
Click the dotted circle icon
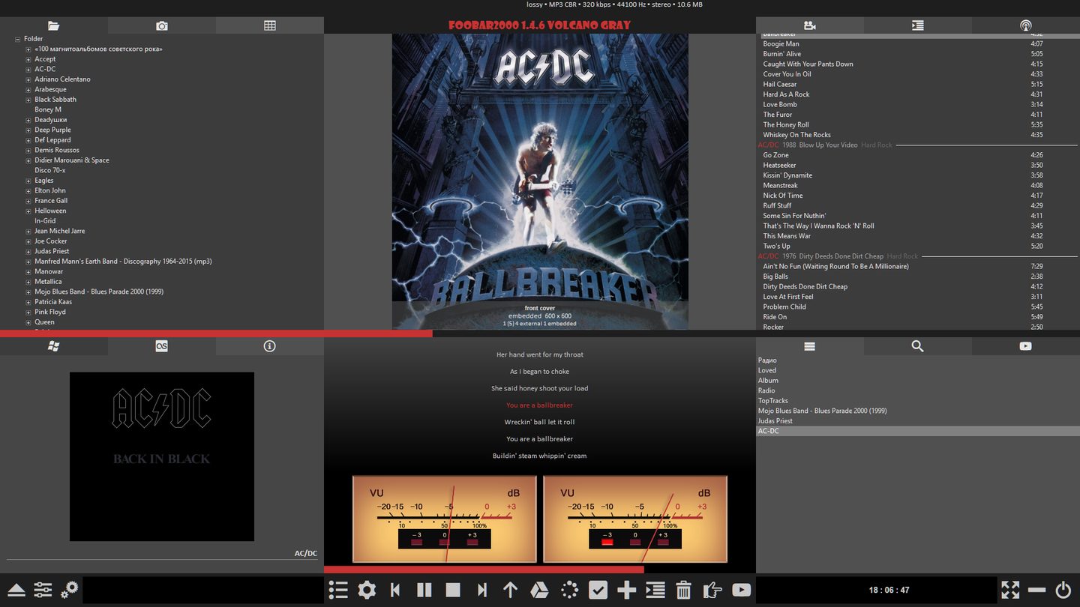[569, 591]
